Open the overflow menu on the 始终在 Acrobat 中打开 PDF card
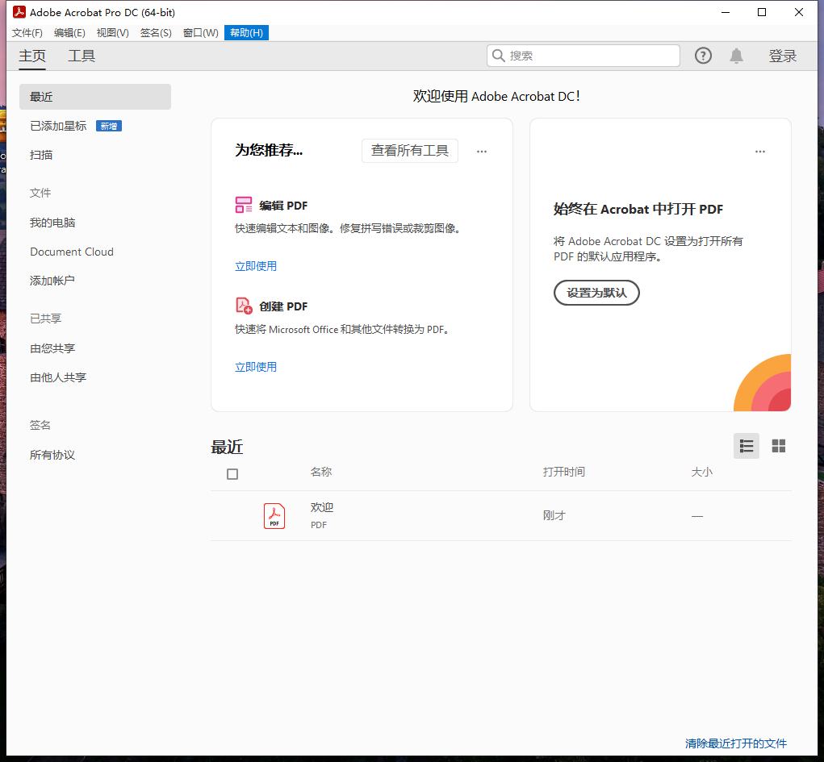 pyautogui.click(x=759, y=151)
